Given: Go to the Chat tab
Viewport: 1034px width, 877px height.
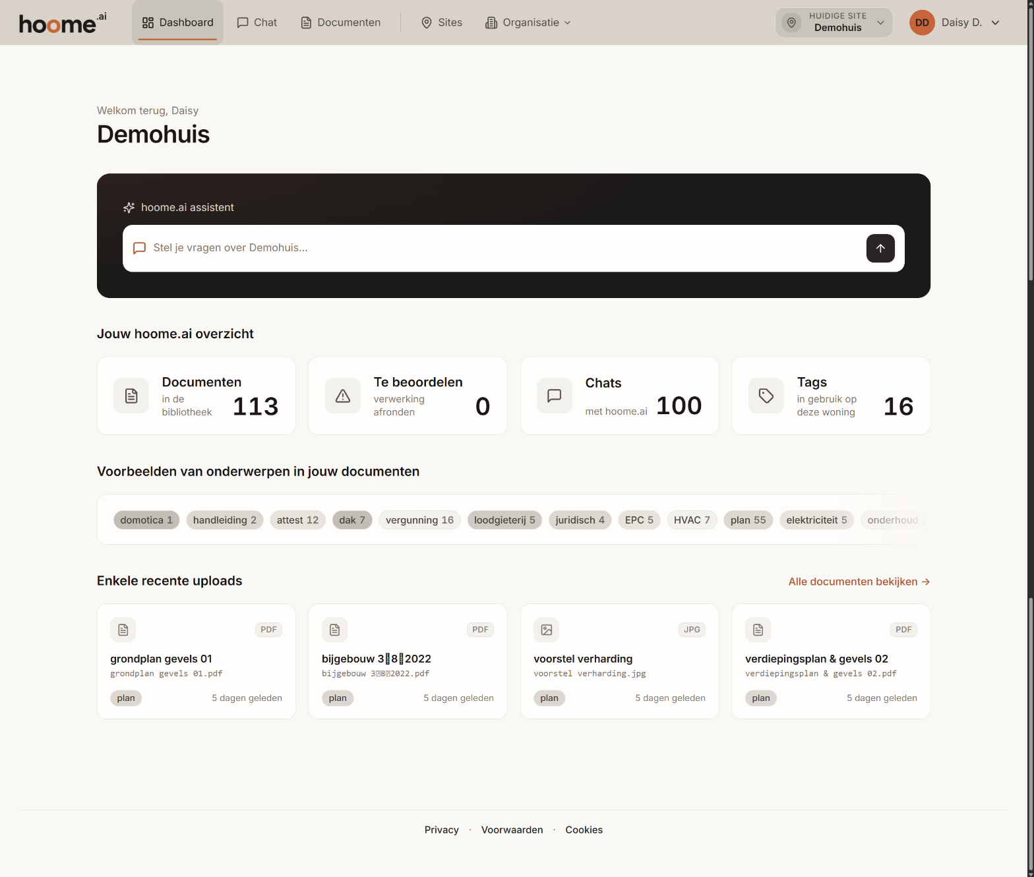Looking at the screenshot, I should 257,22.
